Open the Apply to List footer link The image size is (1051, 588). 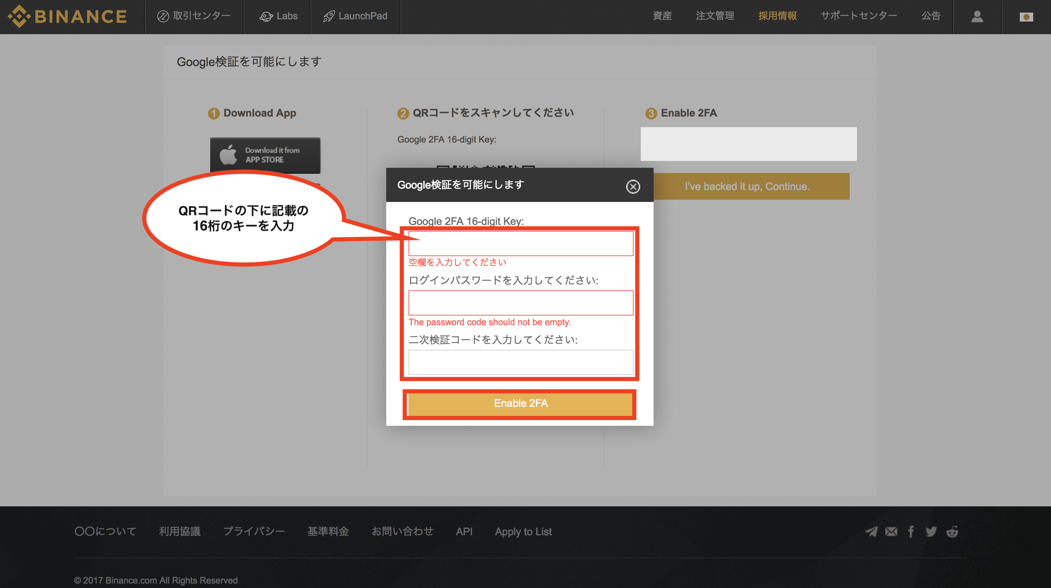click(x=523, y=531)
